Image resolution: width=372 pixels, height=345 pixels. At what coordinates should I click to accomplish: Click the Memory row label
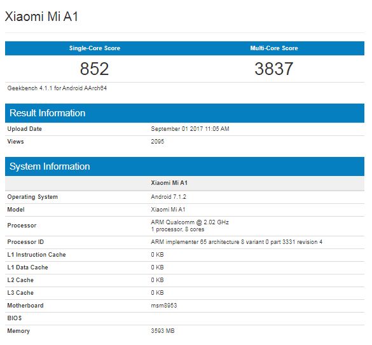tap(18, 331)
